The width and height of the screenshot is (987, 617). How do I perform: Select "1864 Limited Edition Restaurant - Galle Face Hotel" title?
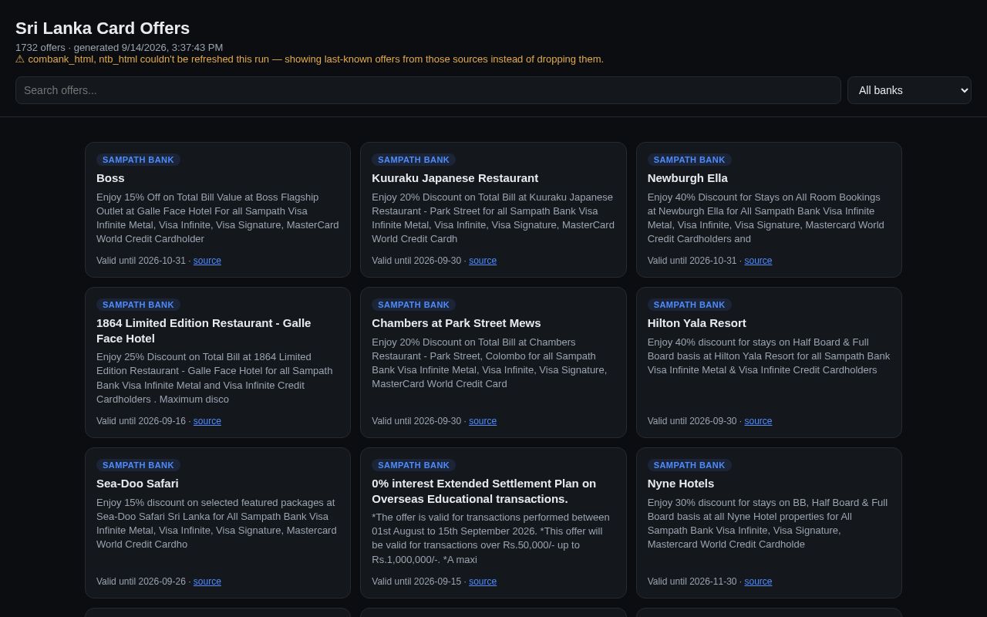click(x=204, y=331)
